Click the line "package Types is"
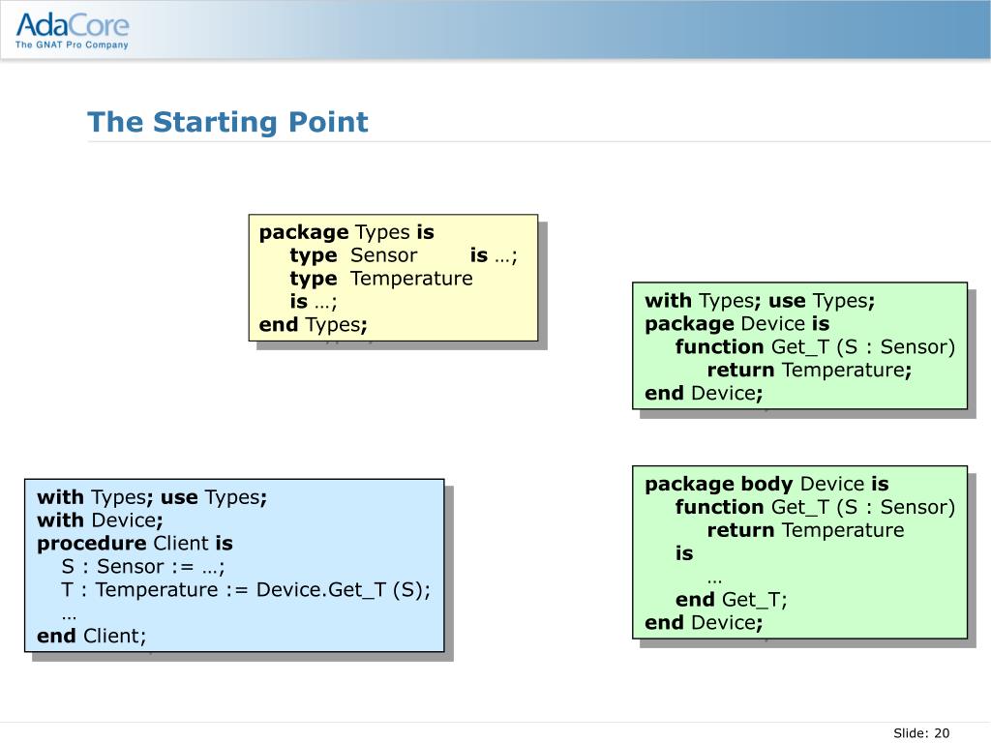 (346, 232)
